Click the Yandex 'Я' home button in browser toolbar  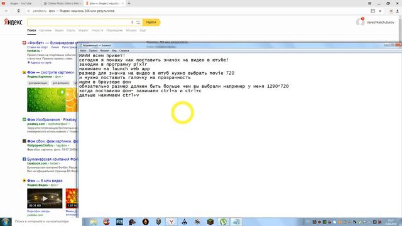[x=18, y=11]
